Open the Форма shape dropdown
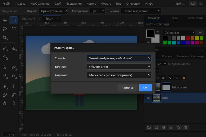The height and width of the screenshot is (137, 206). pos(53,11)
